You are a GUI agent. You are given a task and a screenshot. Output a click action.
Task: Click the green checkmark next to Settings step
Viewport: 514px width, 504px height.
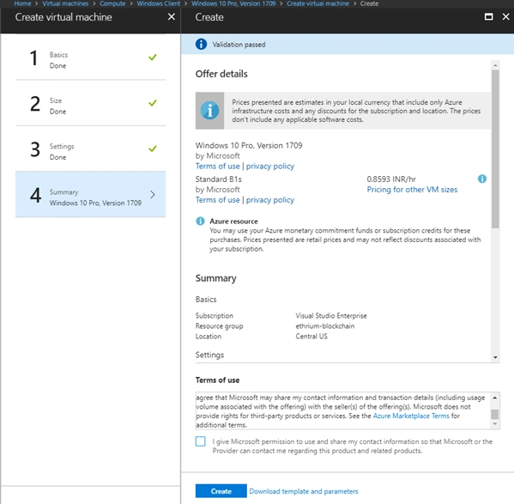pos(153,149)
